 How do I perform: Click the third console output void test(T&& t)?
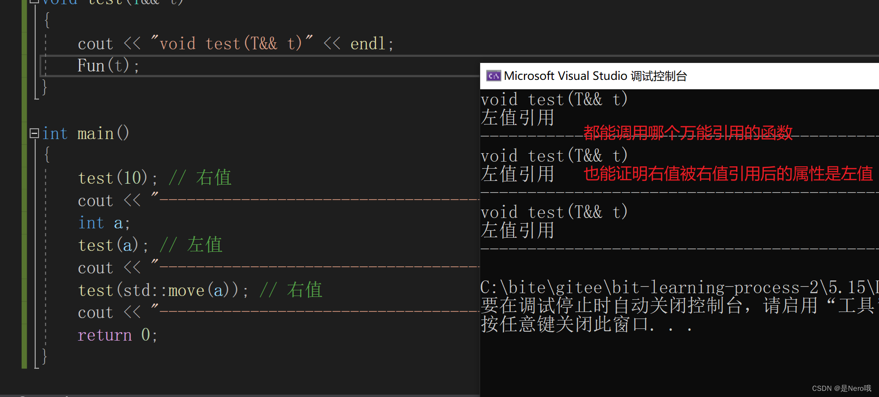pyautogui.click(x=554, y=212)
